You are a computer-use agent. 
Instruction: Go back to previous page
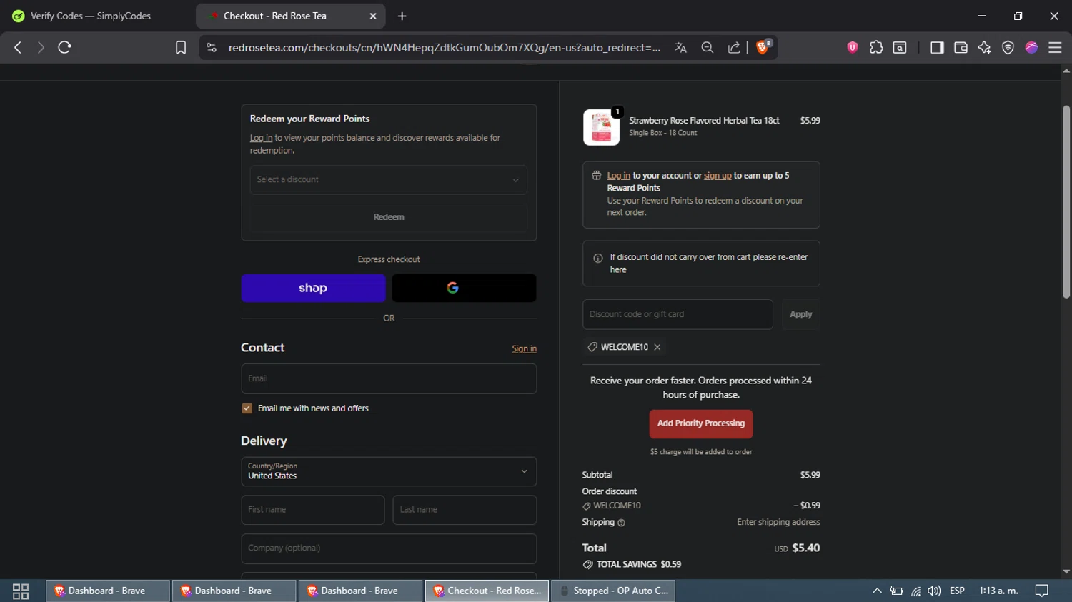tap(18, 47)
